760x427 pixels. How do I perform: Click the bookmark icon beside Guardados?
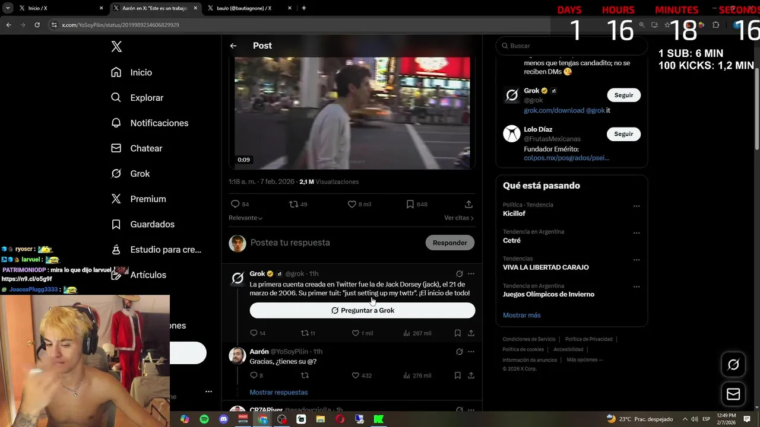(116, 224)
